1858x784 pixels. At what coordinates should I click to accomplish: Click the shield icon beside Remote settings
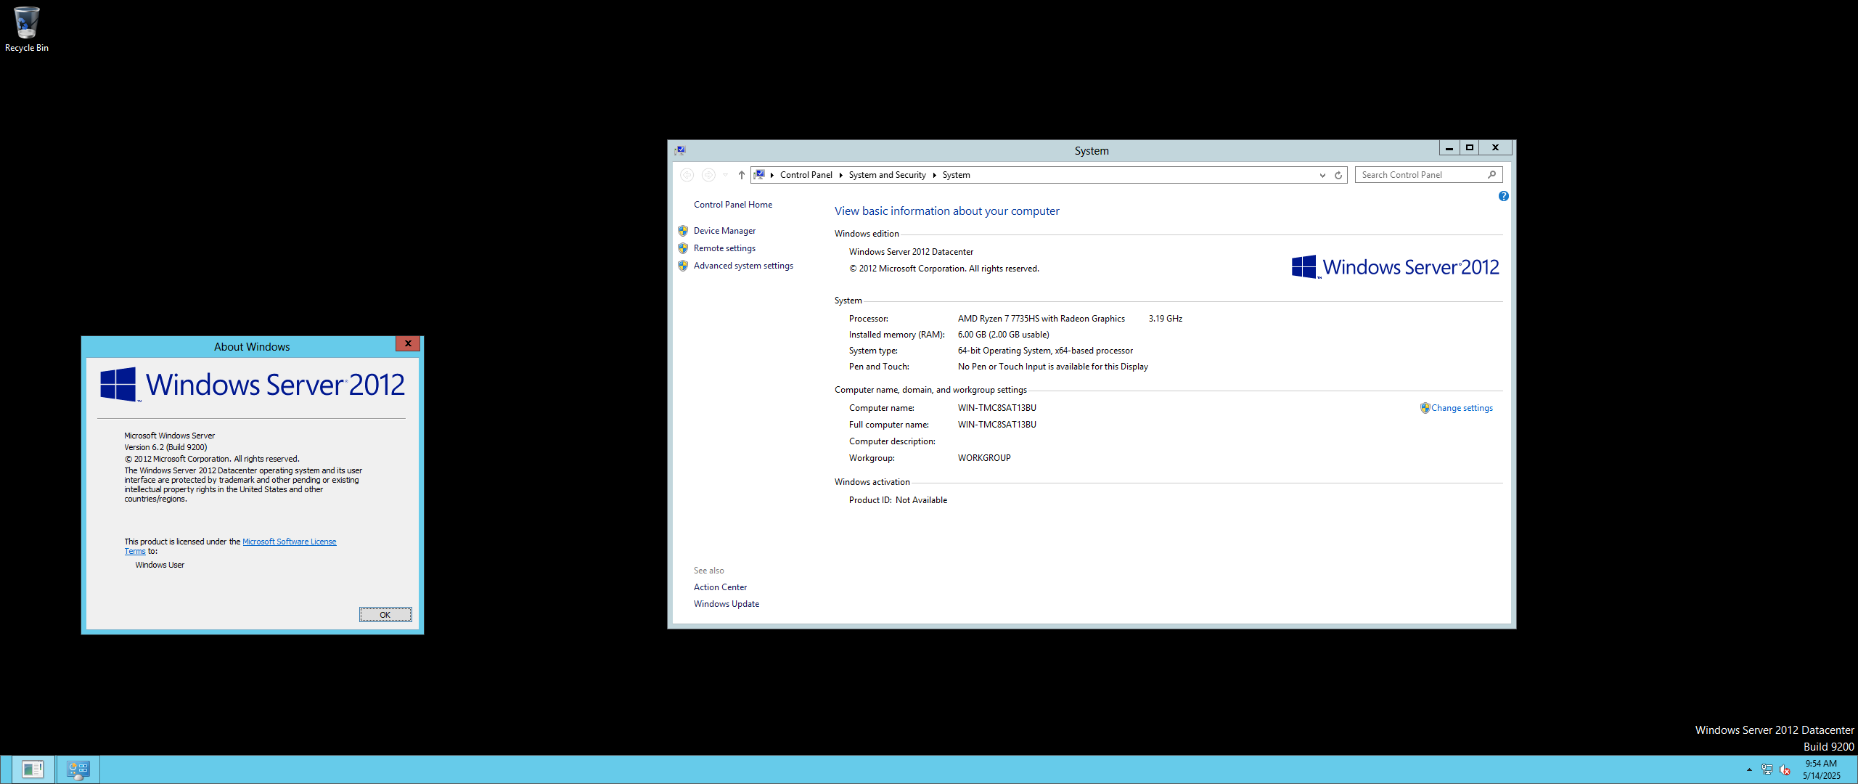pos(683,248)
